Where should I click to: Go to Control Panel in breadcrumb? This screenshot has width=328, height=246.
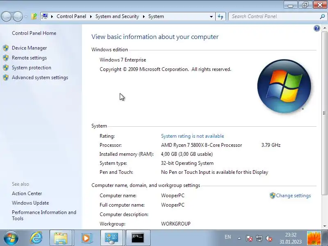pos(71,16)
